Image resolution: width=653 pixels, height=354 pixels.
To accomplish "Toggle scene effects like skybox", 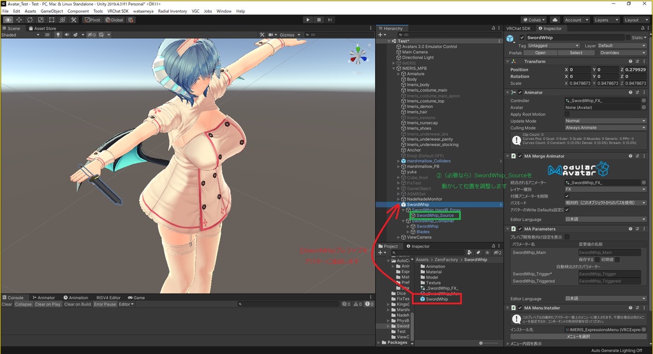I will [x=75, y=34].
